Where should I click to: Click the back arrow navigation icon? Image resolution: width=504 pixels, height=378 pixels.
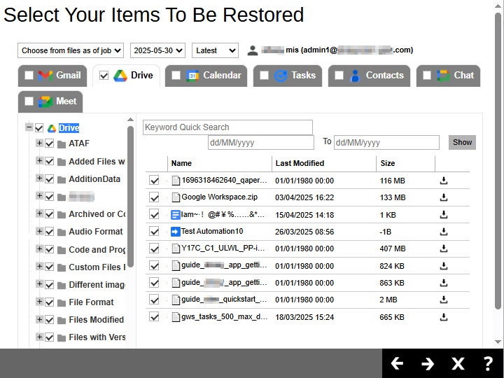(x=397, y=363)
